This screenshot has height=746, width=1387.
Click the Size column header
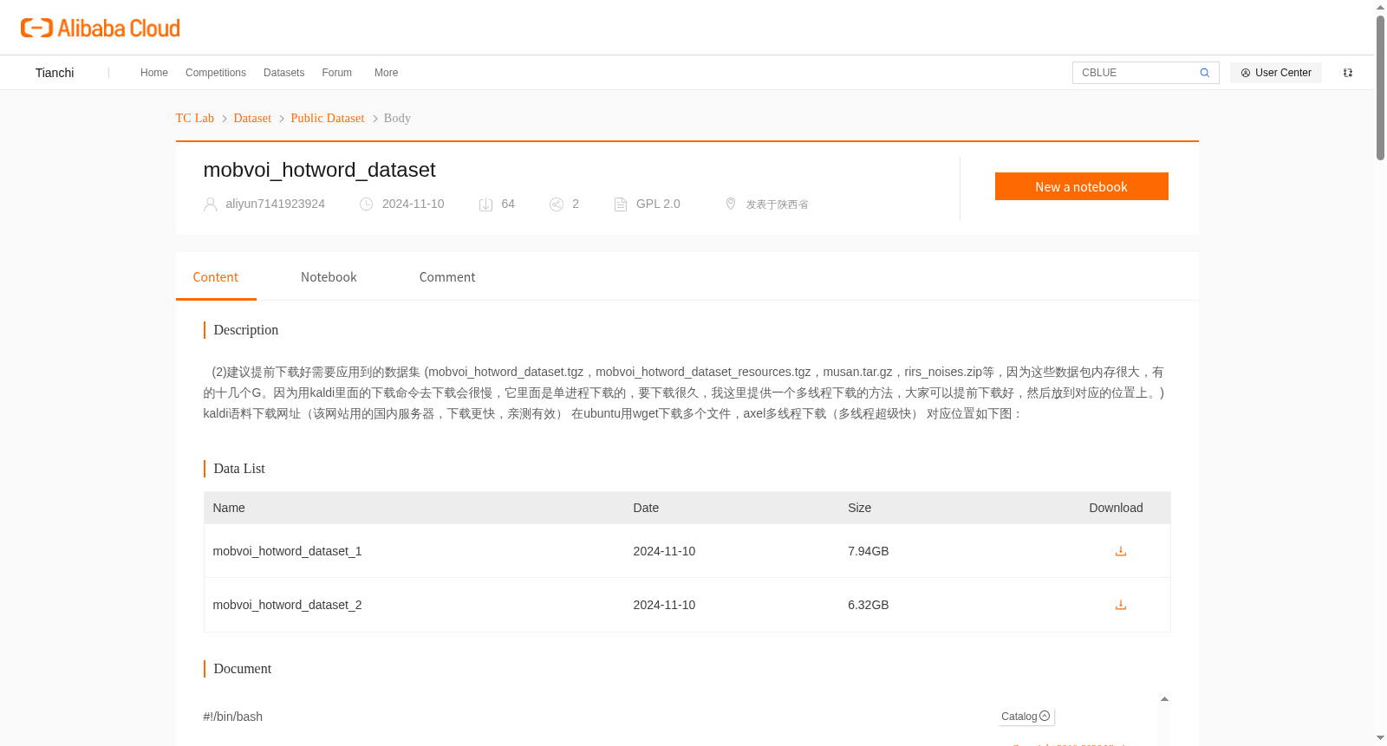click(860, 508)
